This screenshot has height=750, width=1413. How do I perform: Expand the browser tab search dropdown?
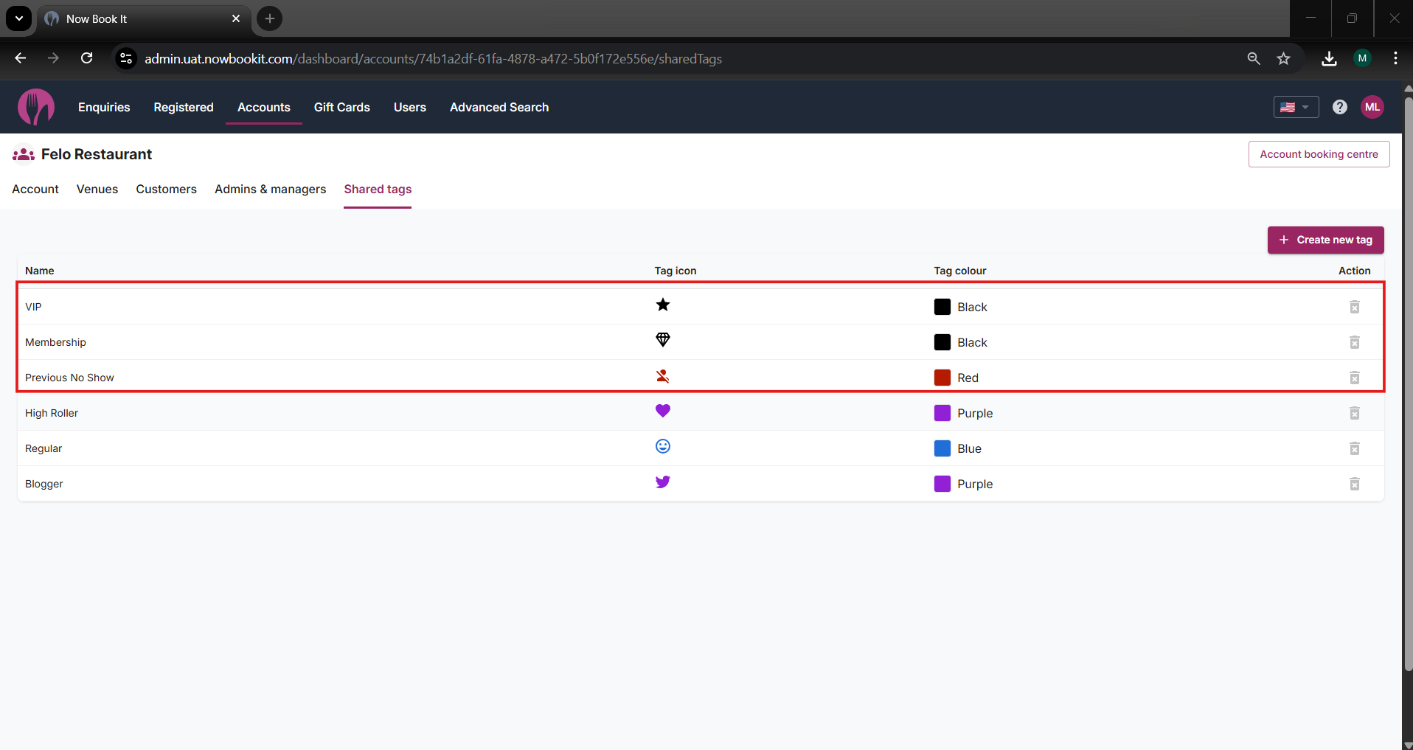[18, 18]
